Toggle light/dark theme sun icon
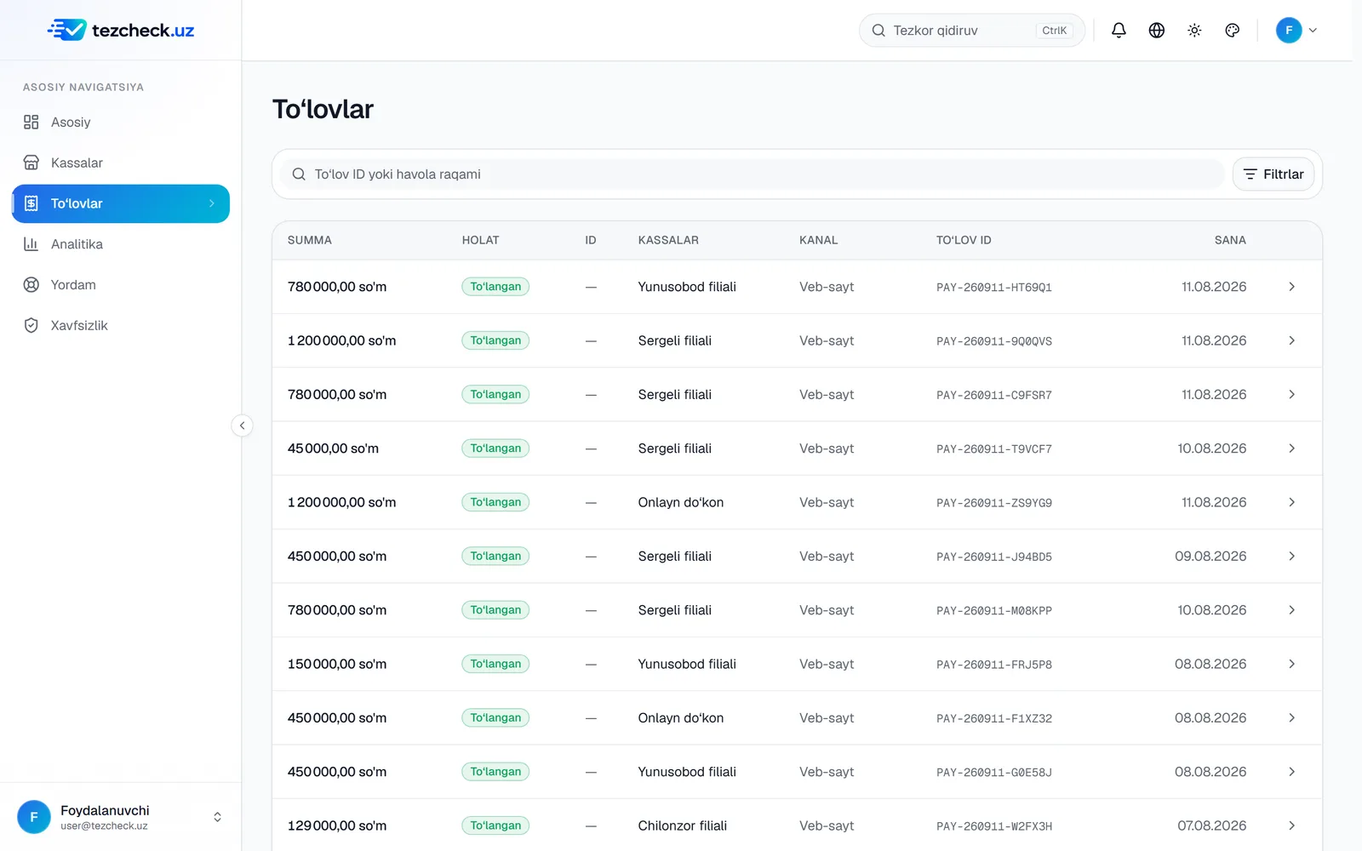The height and width of the screenshot is (851, 1362). pyautogui.click(x=1194, y=31)
